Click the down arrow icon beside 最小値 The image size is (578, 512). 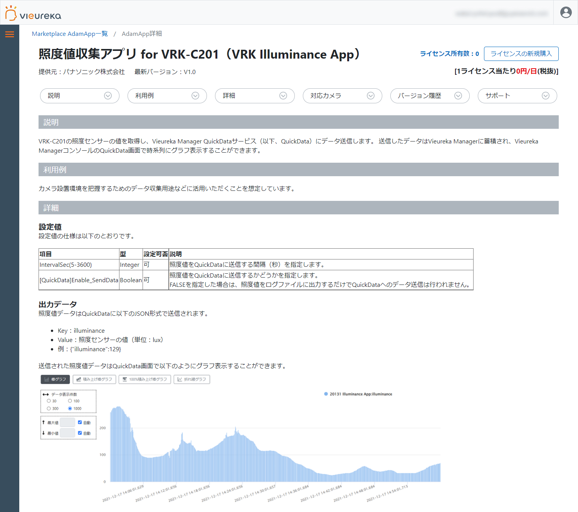[x=44, y=433]
